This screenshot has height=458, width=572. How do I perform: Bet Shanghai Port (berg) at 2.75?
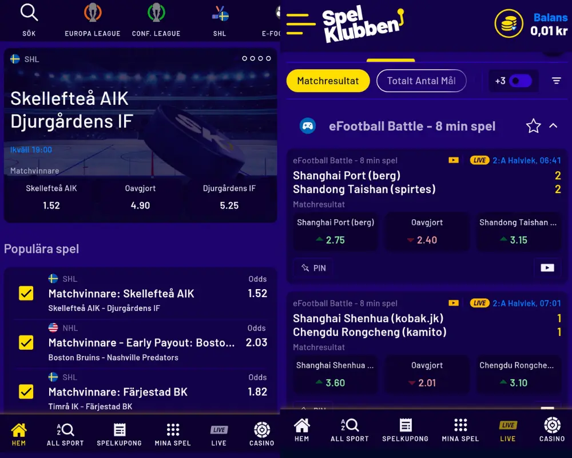tap(335, 231)
